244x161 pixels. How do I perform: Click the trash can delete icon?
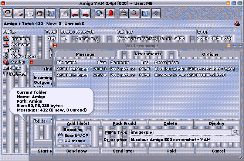pos(40,13)
